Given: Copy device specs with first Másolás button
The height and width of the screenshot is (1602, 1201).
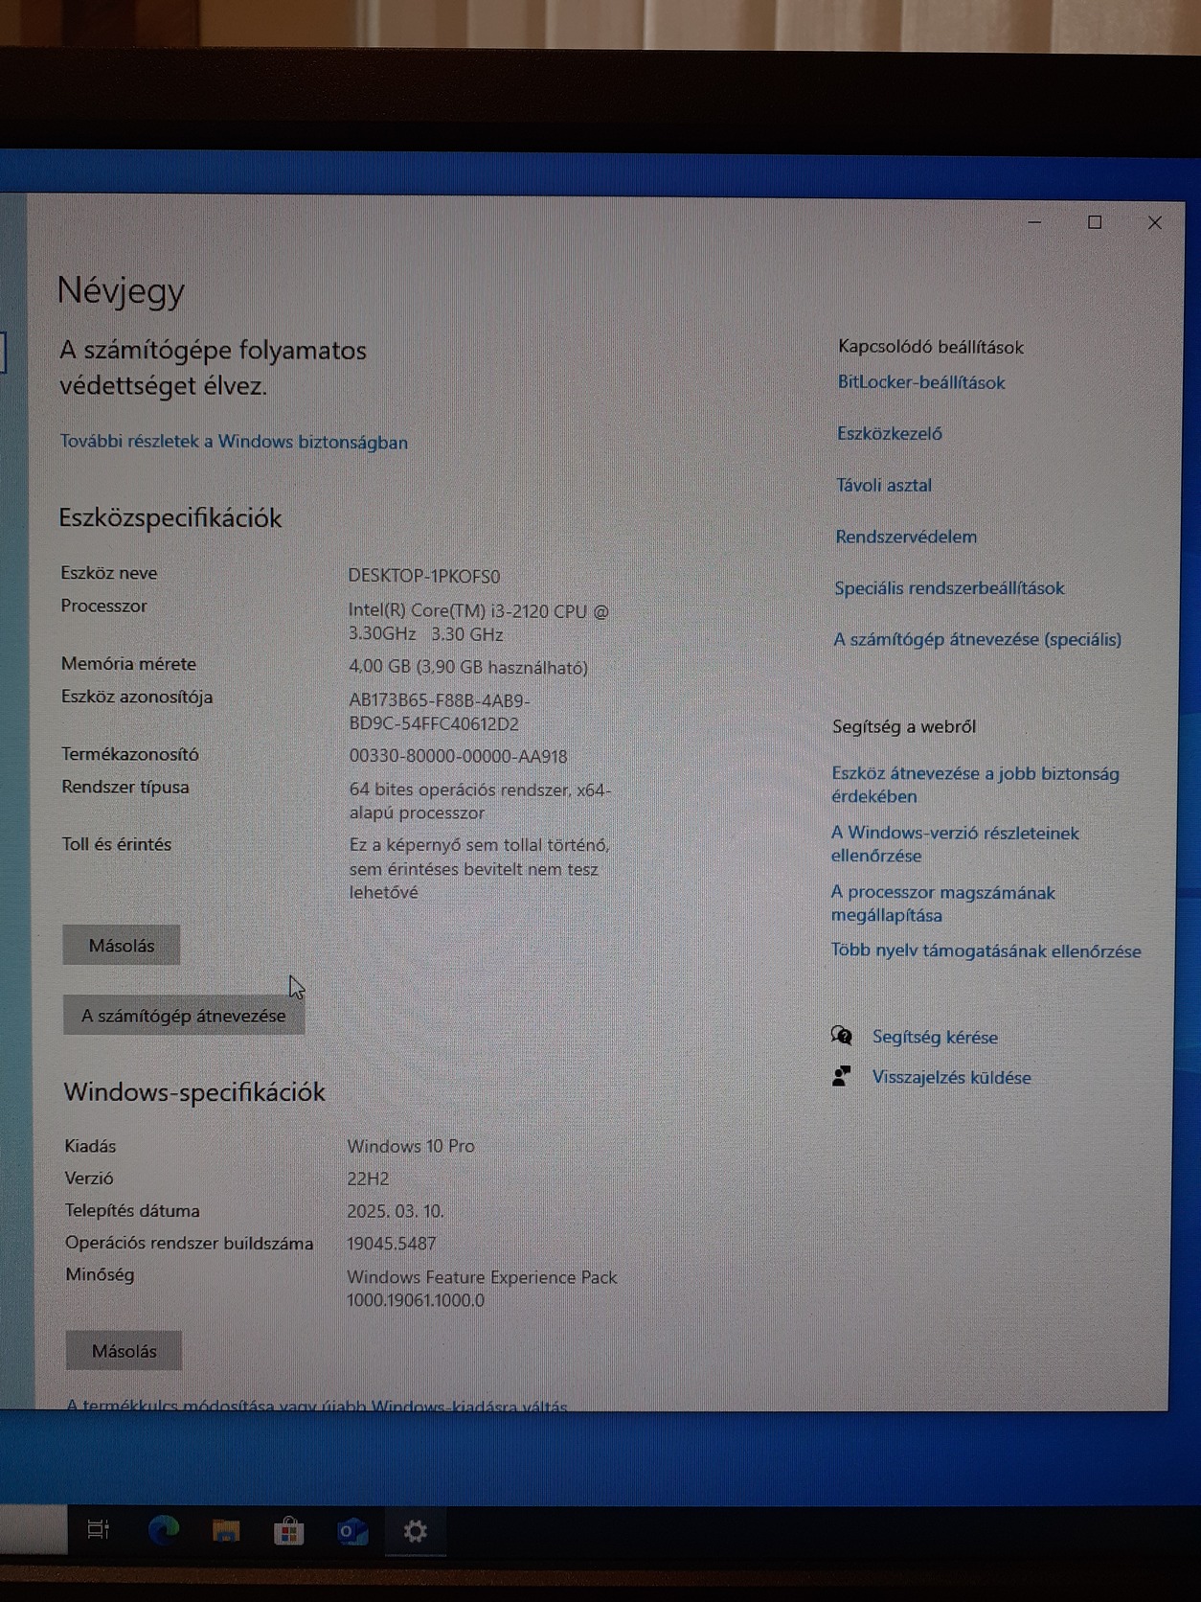Looking at the screenshot, I should click(122, 945).
